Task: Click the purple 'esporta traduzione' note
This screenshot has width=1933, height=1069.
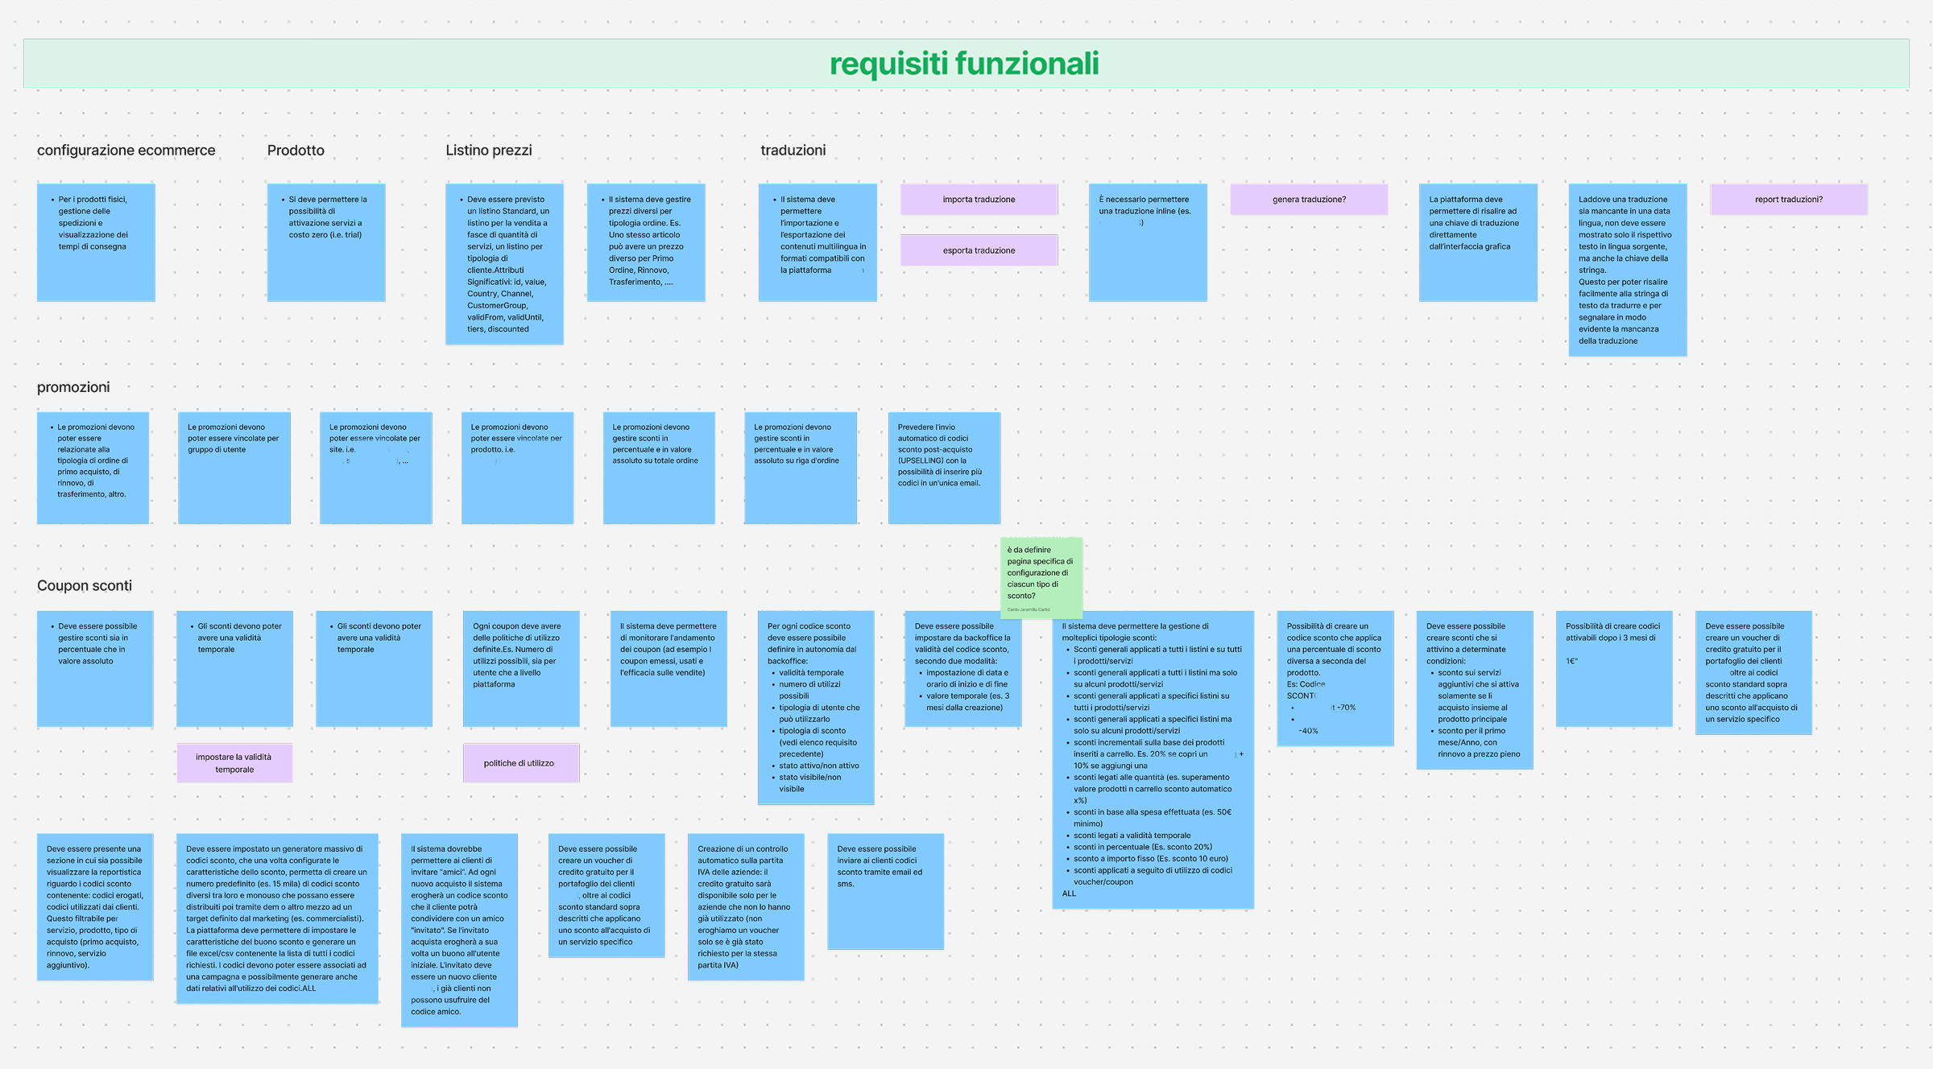Action: (x=979, y=250)
